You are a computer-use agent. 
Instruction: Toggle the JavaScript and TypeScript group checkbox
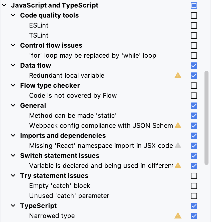click(x=194, y=6)
